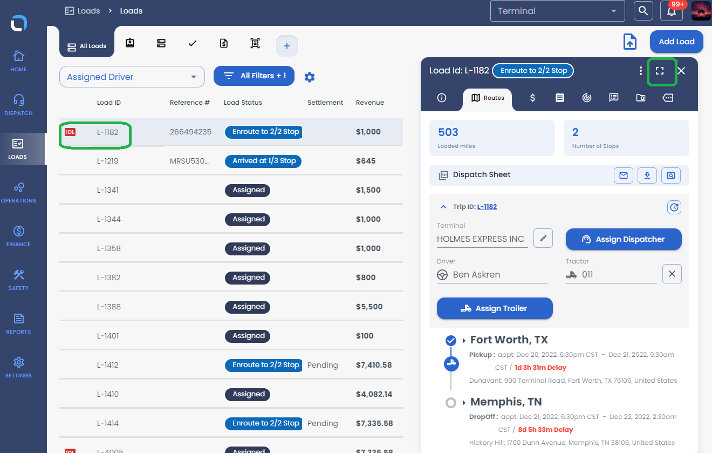Add a new tab with the plus button
The image size is (712, 453).
(287, 46)
